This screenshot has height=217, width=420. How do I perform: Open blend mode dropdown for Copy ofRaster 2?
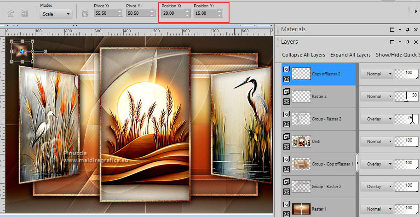tap(376, 74)
